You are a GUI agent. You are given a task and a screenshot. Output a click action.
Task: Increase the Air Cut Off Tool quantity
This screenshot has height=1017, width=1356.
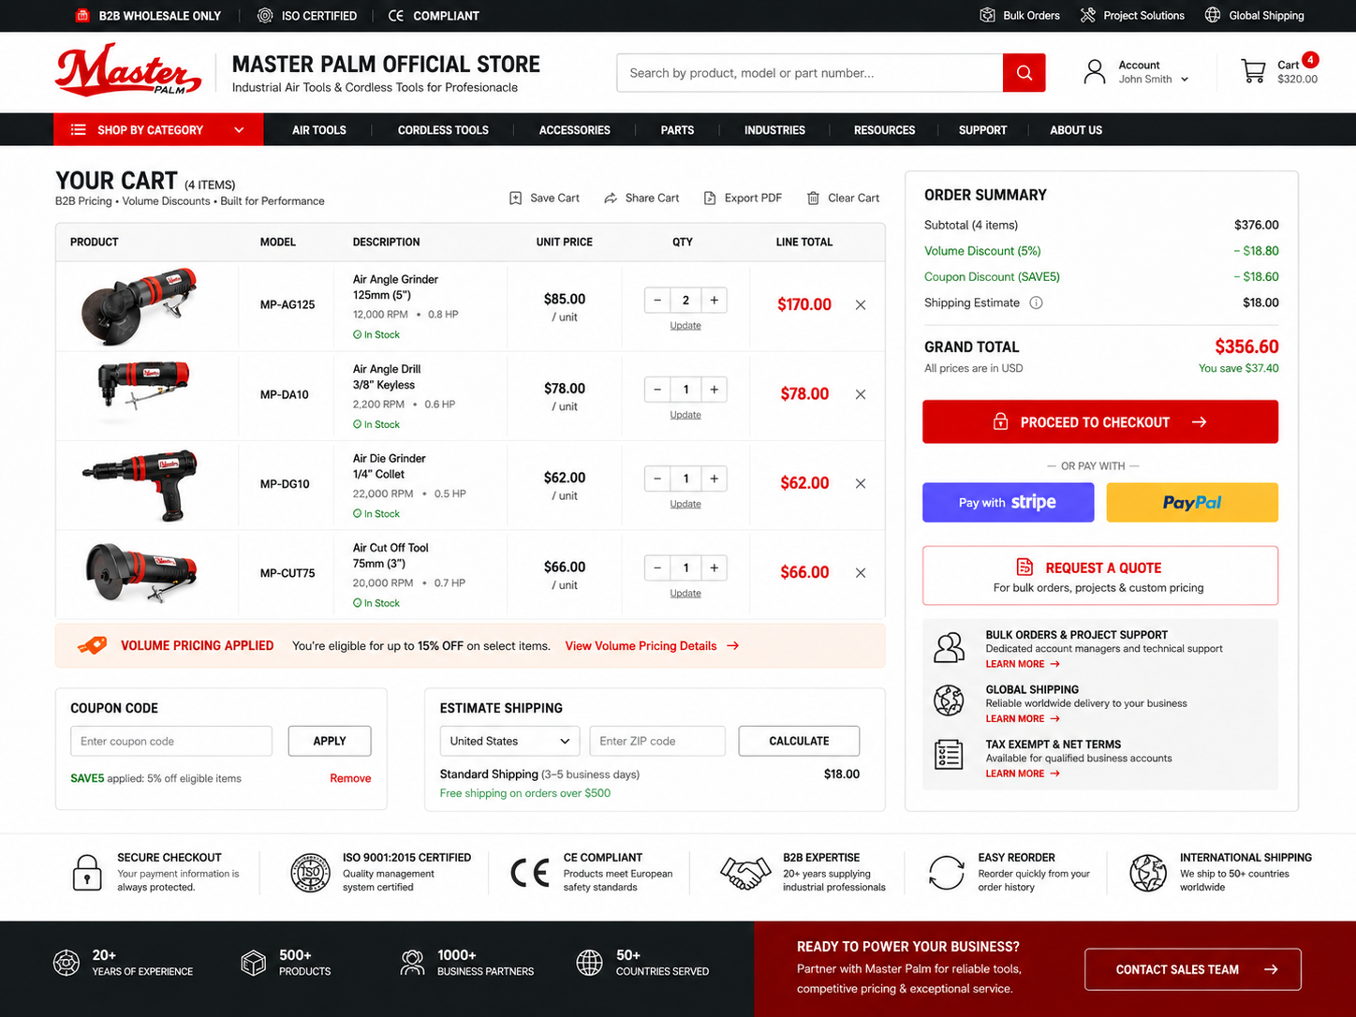pyautogui.click(x=714, y=567)
